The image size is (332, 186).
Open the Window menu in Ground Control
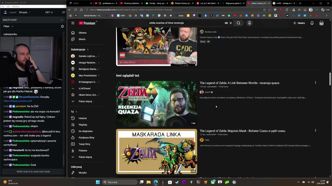coord(16,6)
